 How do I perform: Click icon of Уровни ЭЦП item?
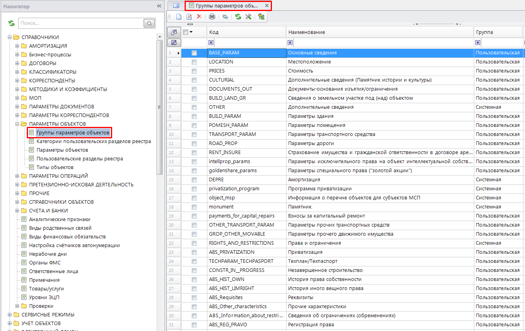(24, 298)
